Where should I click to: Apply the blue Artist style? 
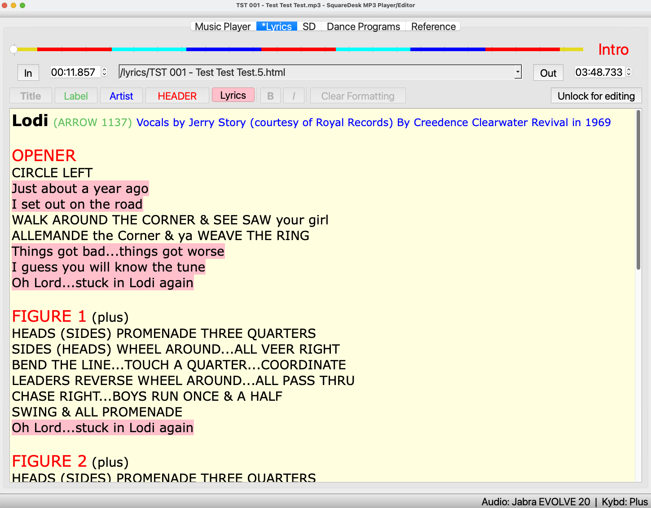pyautogui.click(x=121, y=95)
